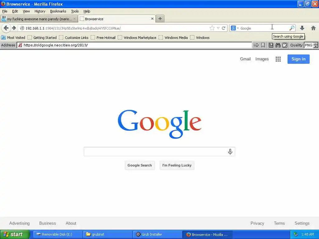This screenshot has height=239, width=319.
Task: Click the Browservice binoculars find icon
Action: pos(278,45)
